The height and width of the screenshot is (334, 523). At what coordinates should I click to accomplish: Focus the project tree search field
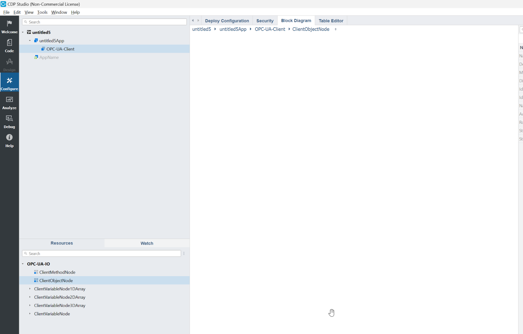coord(105,22)
